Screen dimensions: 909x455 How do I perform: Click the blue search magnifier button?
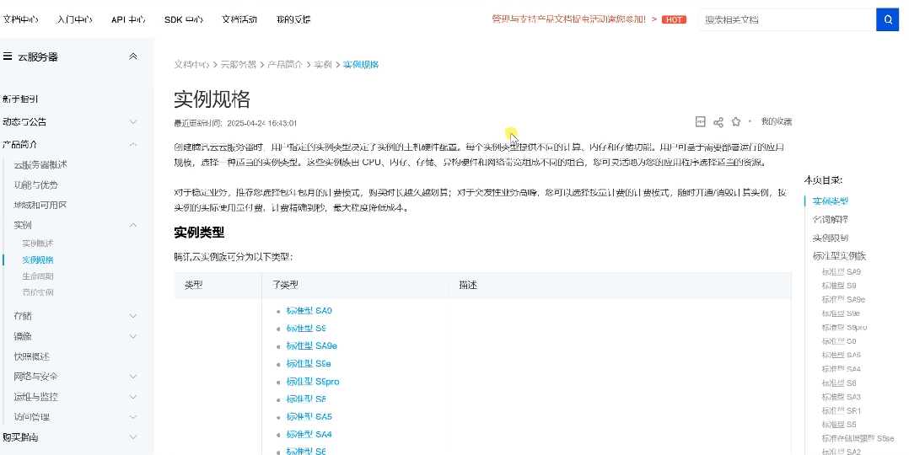coord(887,19)
